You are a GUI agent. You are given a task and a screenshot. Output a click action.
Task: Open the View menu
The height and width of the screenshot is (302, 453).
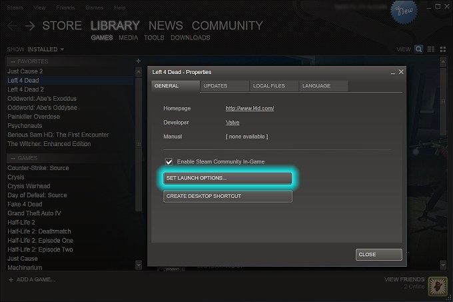click(39, 8)
